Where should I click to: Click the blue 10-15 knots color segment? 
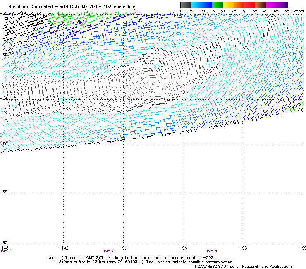click(x=207, y=5)
